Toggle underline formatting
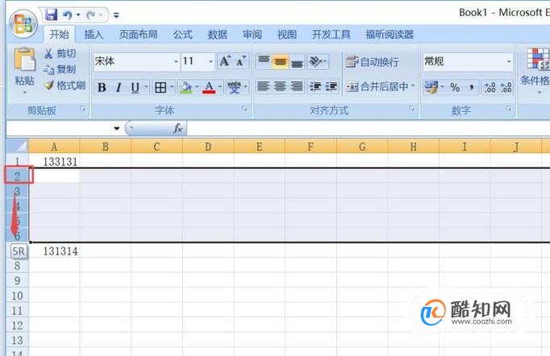 [x=135, y=87]
